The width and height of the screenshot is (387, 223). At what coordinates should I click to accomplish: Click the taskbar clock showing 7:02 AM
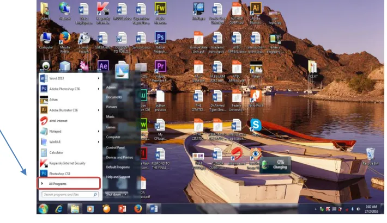click(371, 209)
